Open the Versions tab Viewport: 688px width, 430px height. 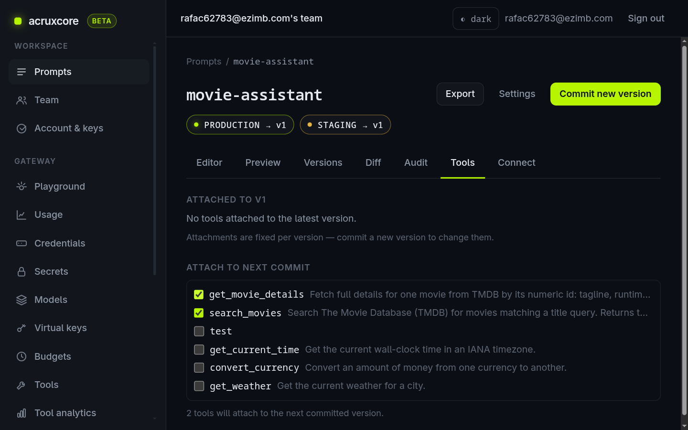323,163
